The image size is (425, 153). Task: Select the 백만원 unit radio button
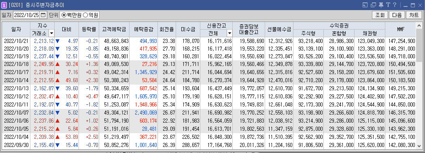(64, 15)
